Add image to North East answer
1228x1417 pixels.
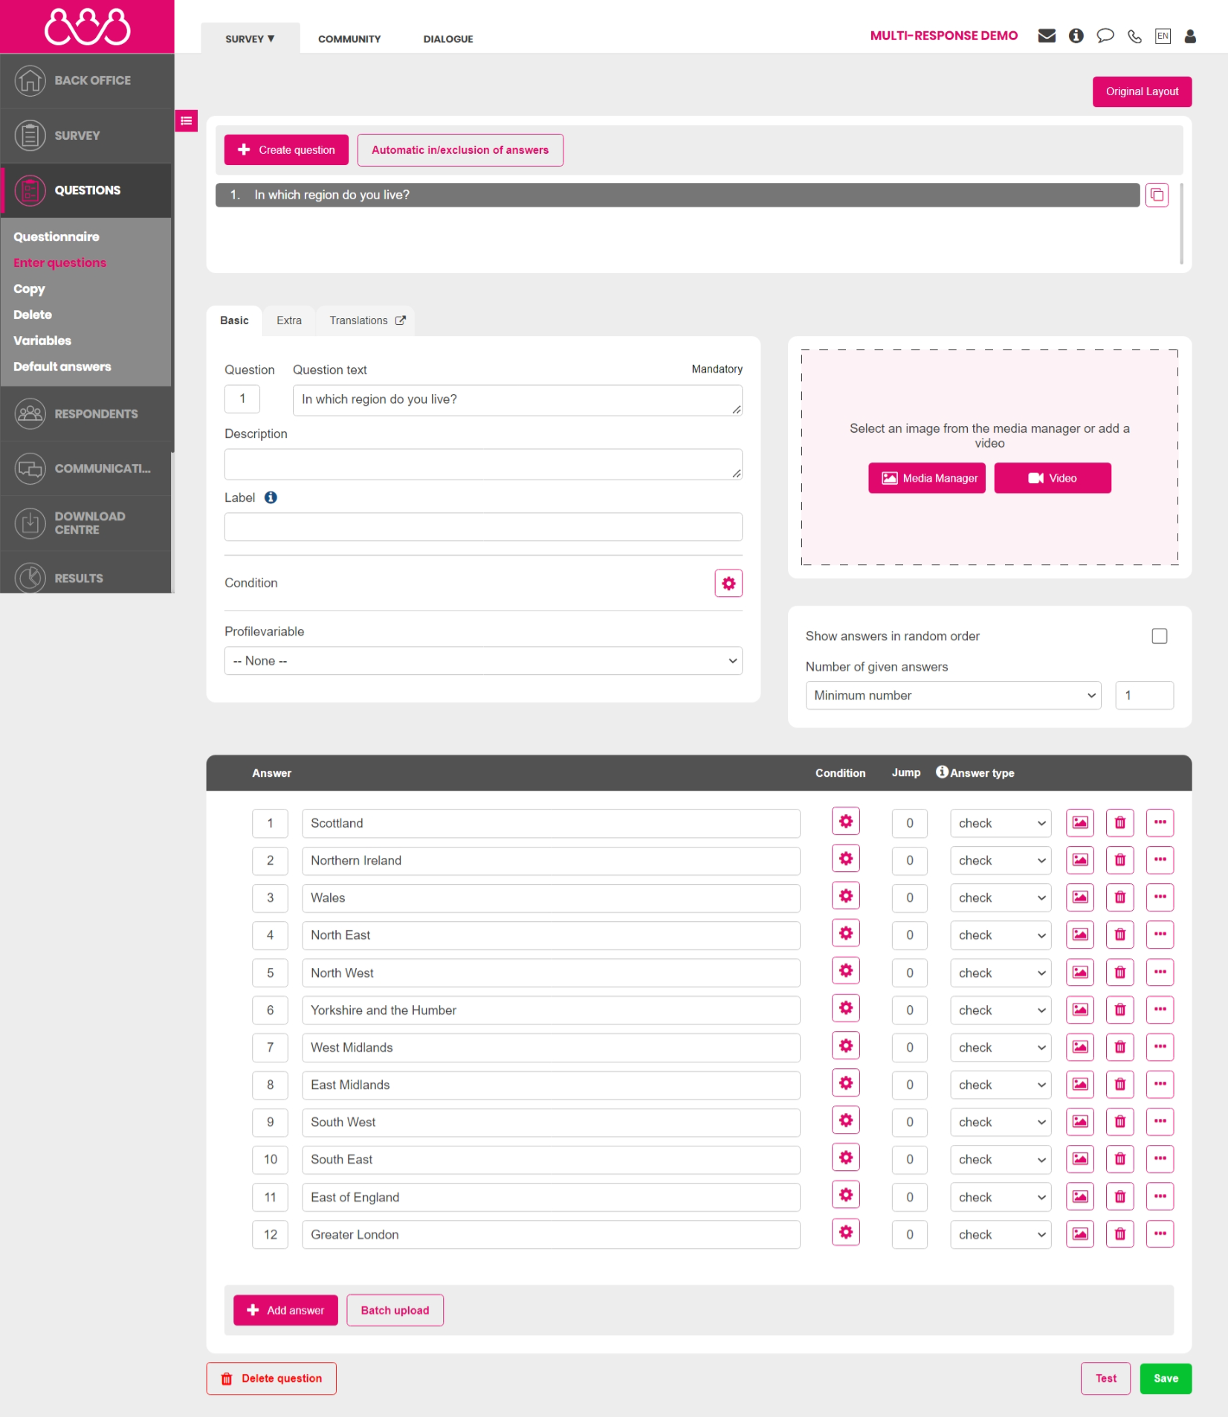point(1080,935)
